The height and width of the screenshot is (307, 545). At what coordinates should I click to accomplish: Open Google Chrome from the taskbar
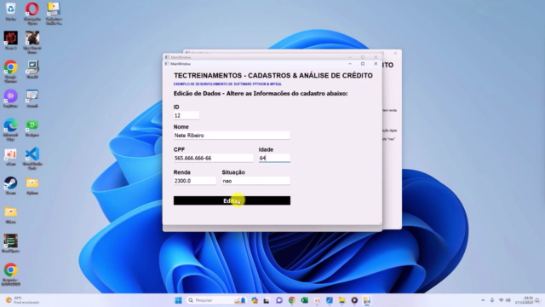point(291,300)
